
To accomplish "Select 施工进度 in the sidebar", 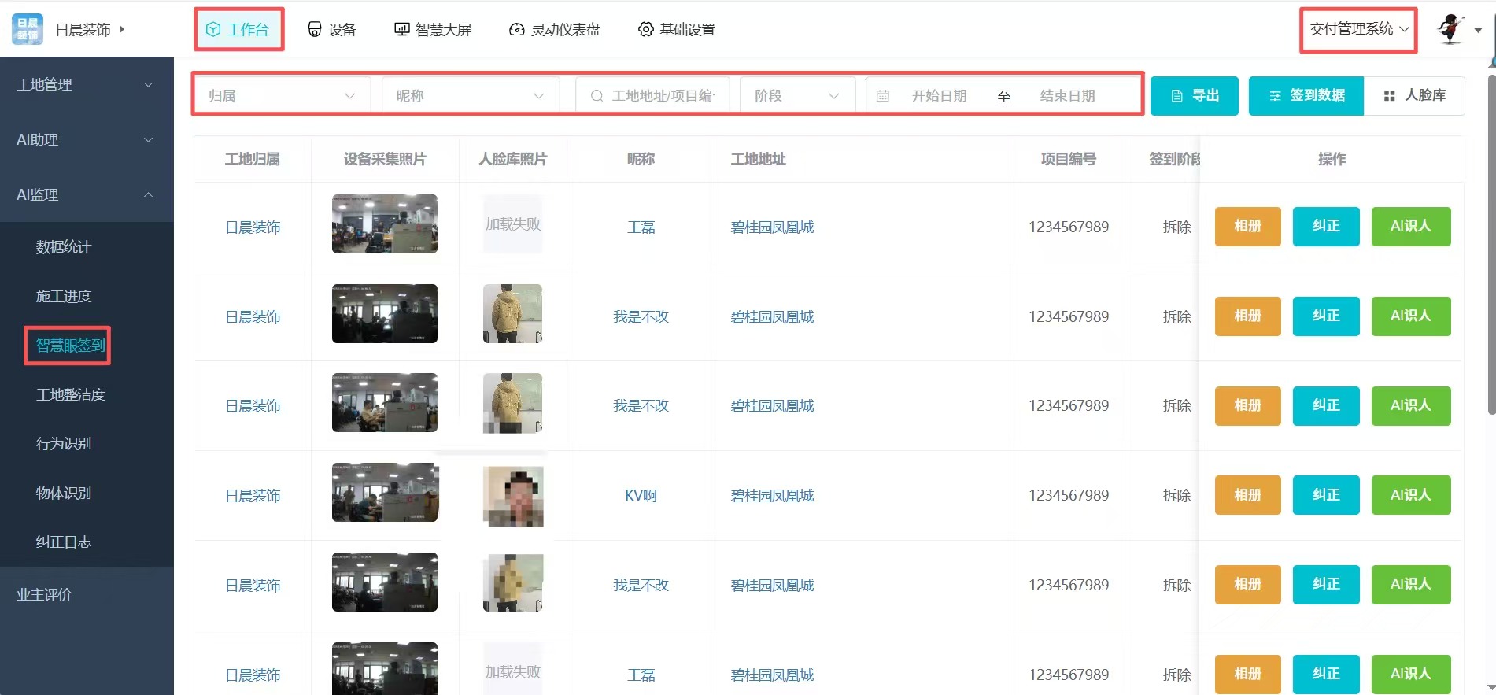I will pyautogui.click(x=64, y=296).
